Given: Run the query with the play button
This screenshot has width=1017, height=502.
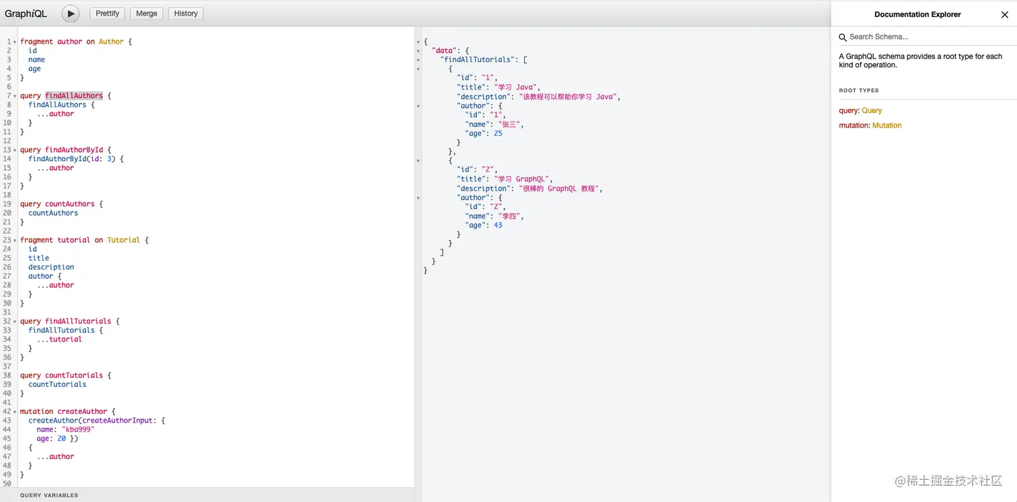Looking at the screenshot, I should 71,13.
